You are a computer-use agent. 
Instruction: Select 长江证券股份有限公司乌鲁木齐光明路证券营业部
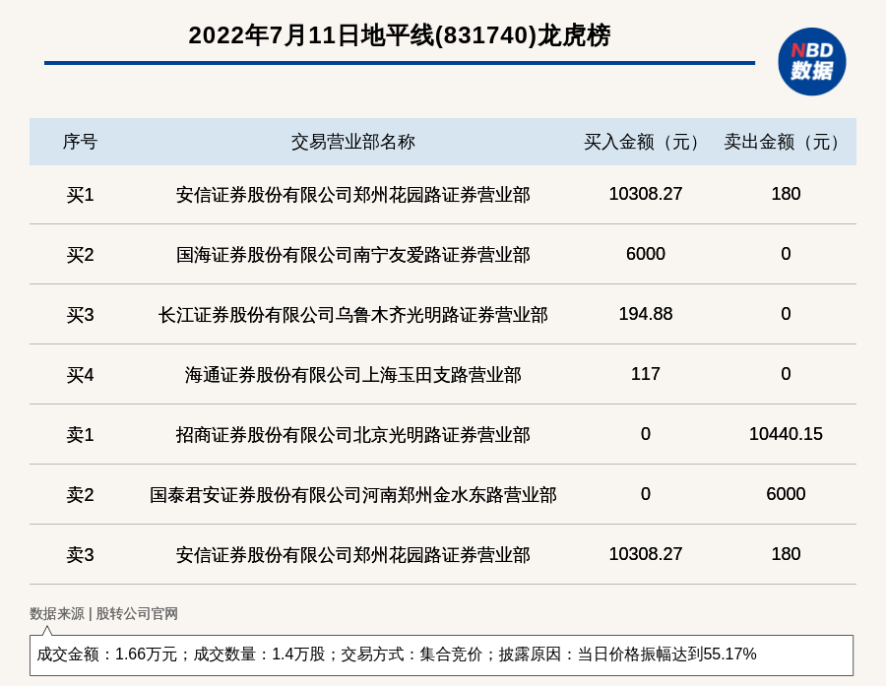pos(353,315)
